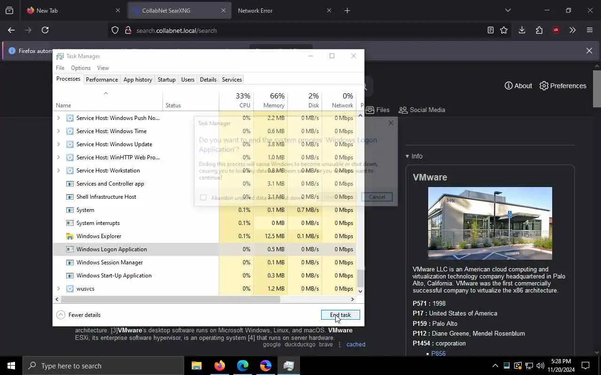Open the Firefox downloads panel
601x375 pixels.
click(x=522, y=30)
